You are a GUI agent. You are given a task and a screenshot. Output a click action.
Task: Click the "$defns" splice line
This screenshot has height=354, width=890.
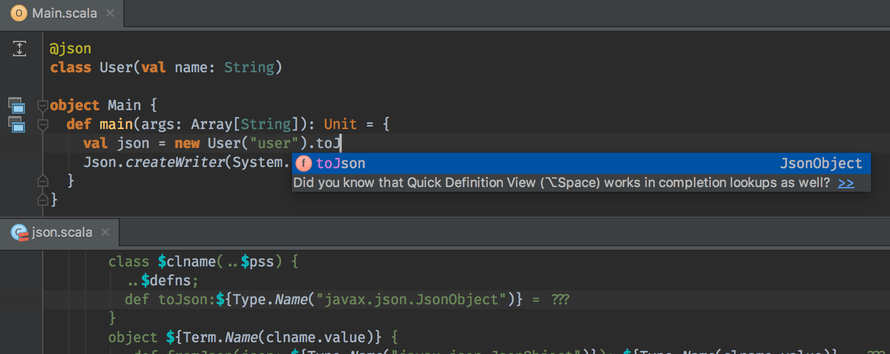point(166,281)
